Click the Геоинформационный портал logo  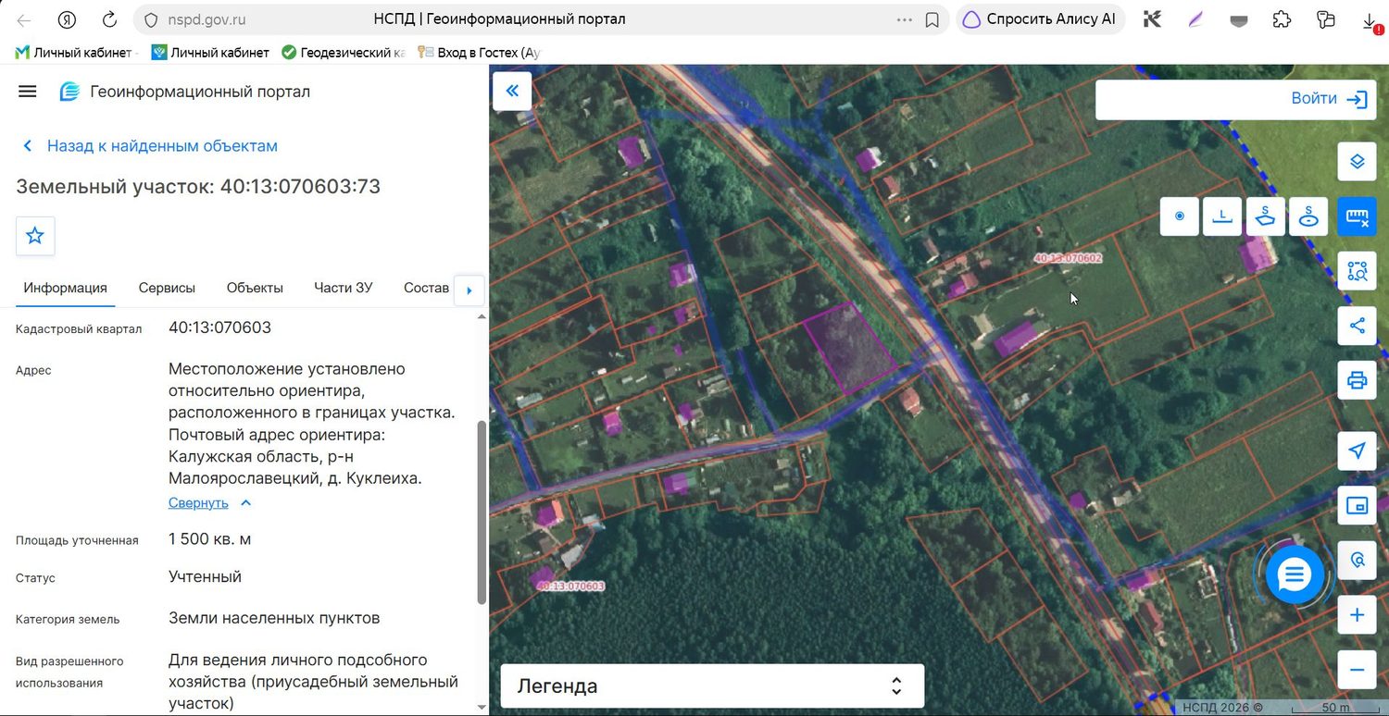(x=185, y=92)
